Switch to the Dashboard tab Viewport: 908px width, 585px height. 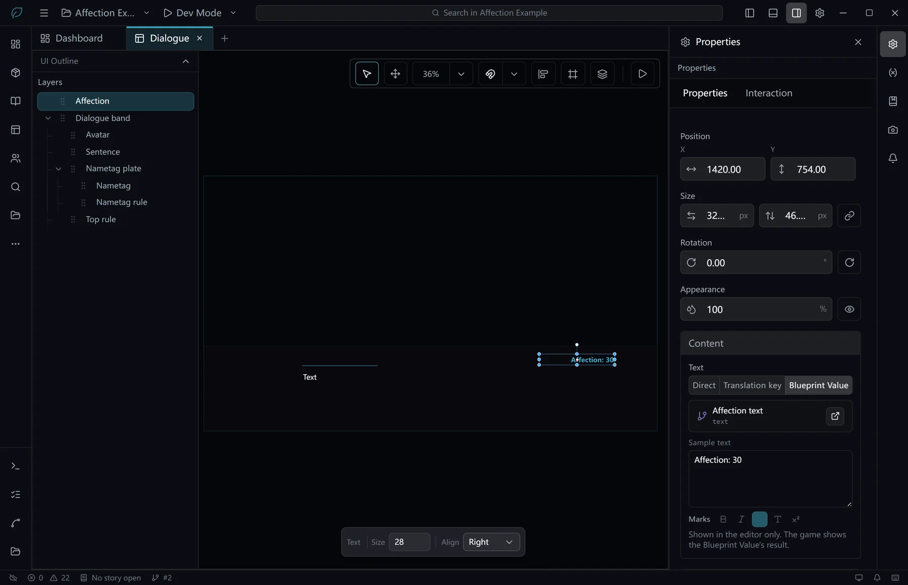72,38
